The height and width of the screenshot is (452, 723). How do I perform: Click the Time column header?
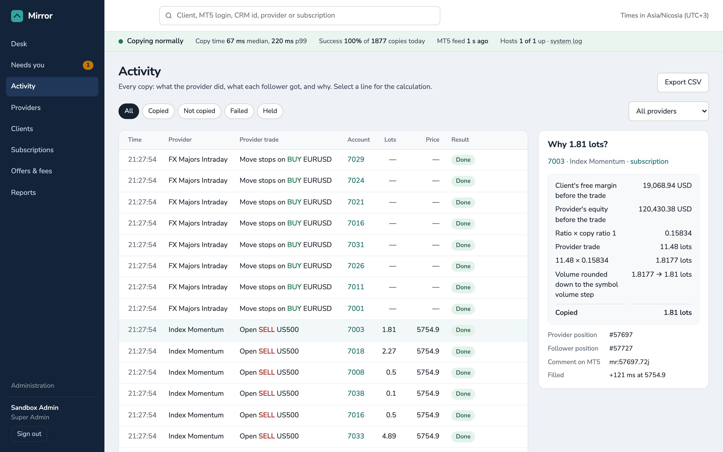click(x=135, y=140)
